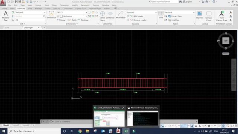
Task: Open the AutoCAD application menu
Action: click(3, 3)
